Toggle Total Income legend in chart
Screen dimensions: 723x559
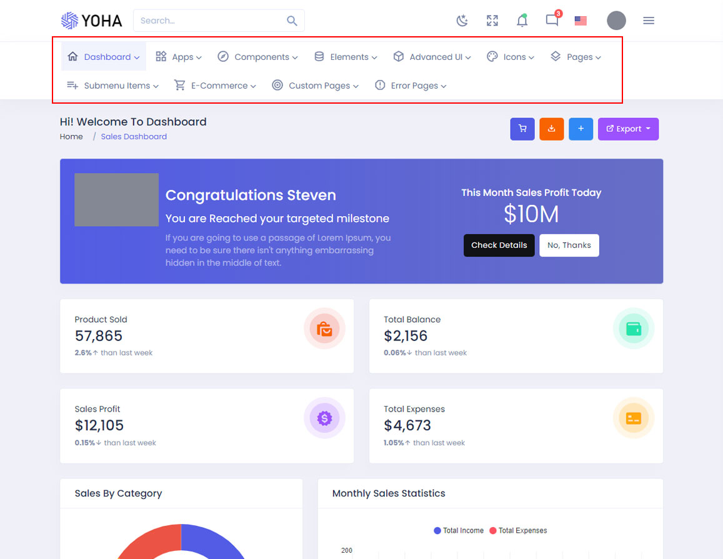tap(459, 531)
